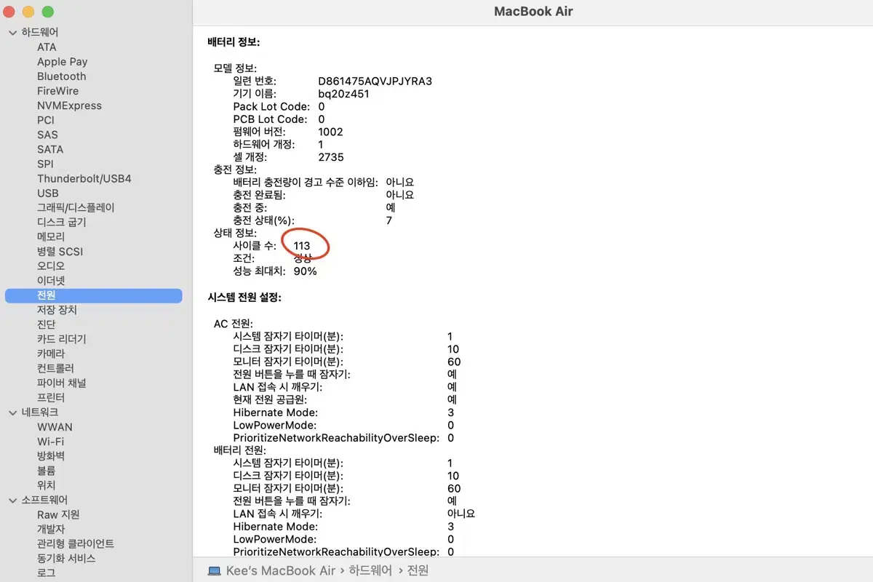Open the 볼륨 entry
This screenshot has height=582, width=873.
[x=46, y=471]
